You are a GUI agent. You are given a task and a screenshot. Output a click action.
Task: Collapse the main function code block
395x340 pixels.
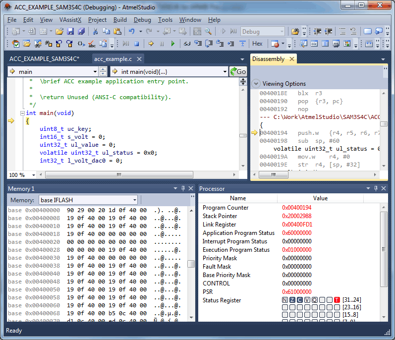pos(22,113)
